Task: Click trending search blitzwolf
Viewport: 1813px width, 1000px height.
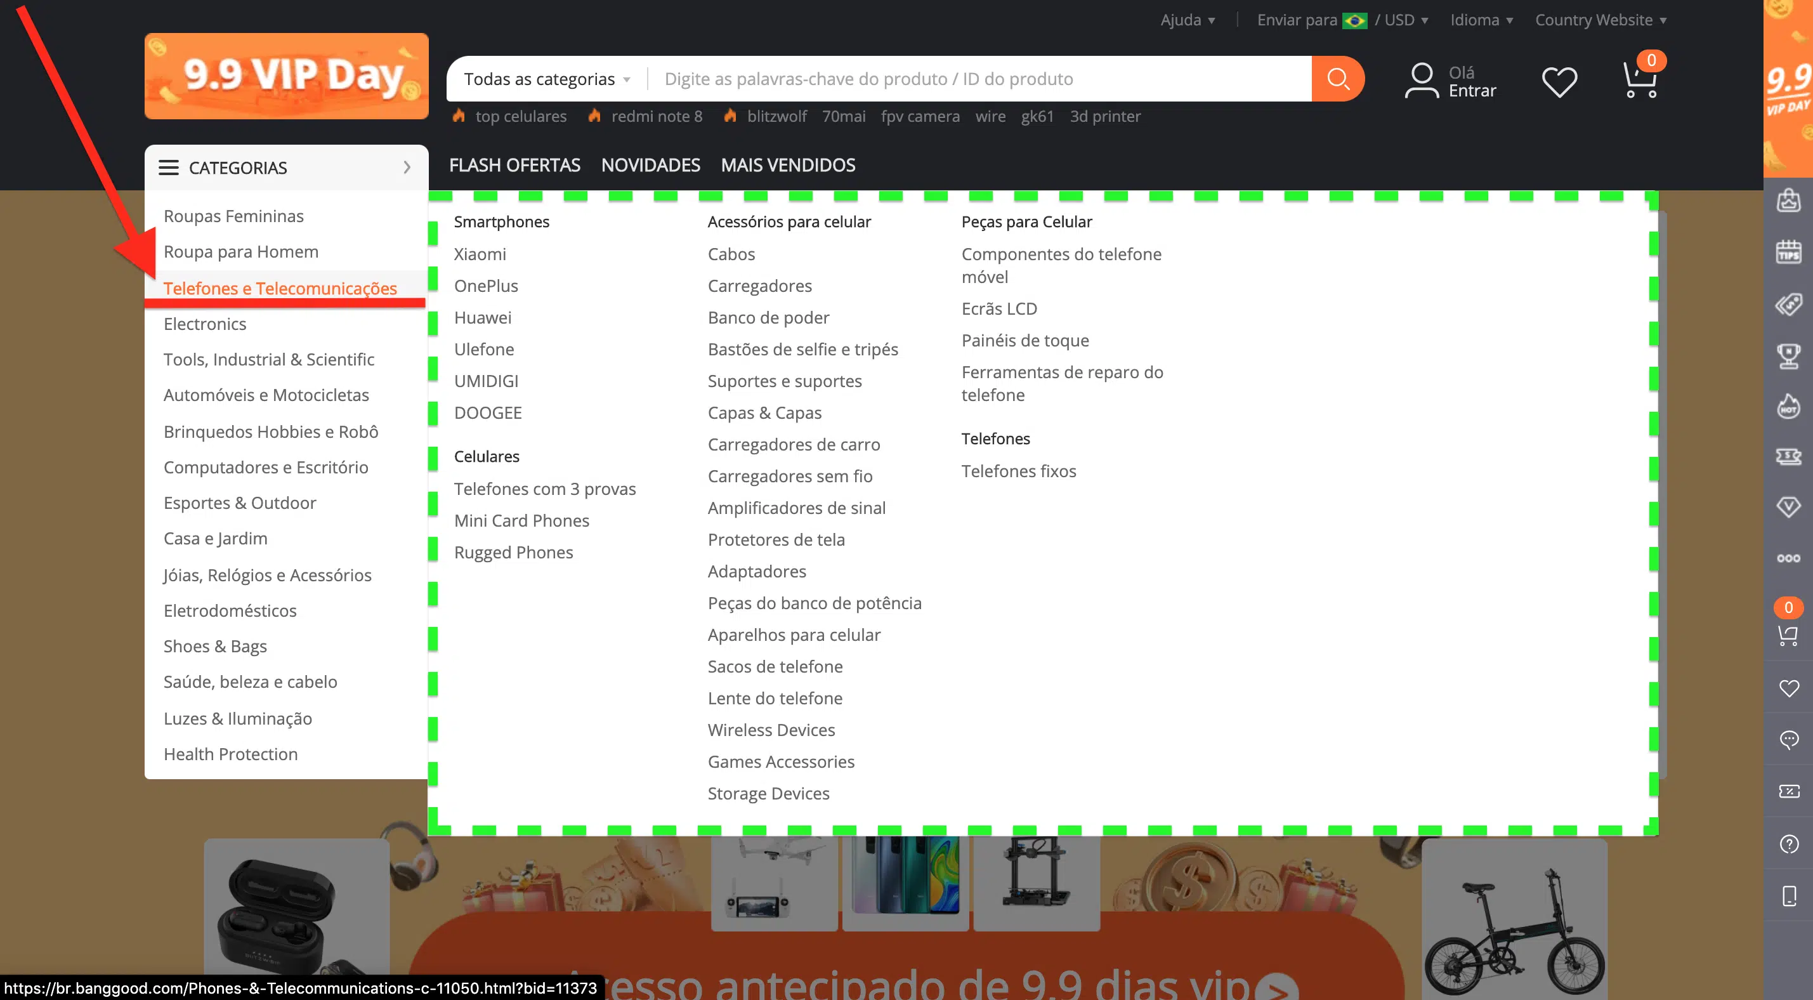Action: [776, 116]
